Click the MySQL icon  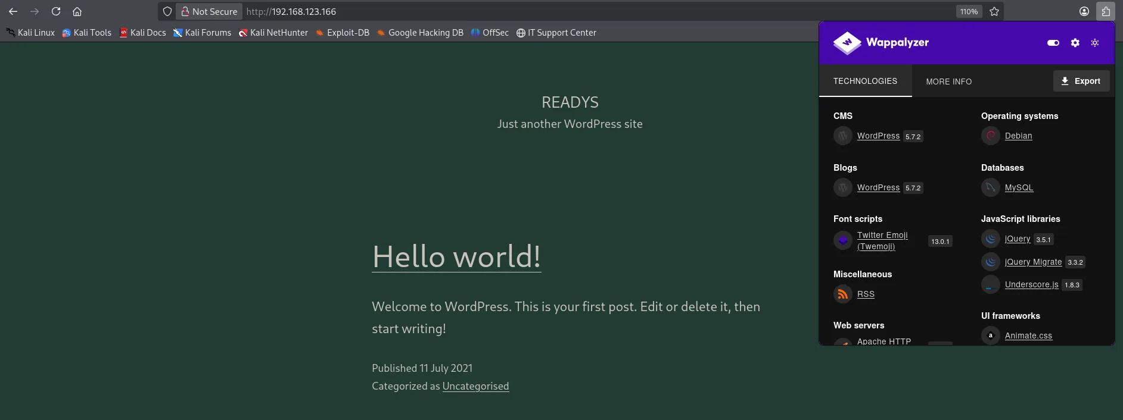pyautogui.click(x=991, y=187)
